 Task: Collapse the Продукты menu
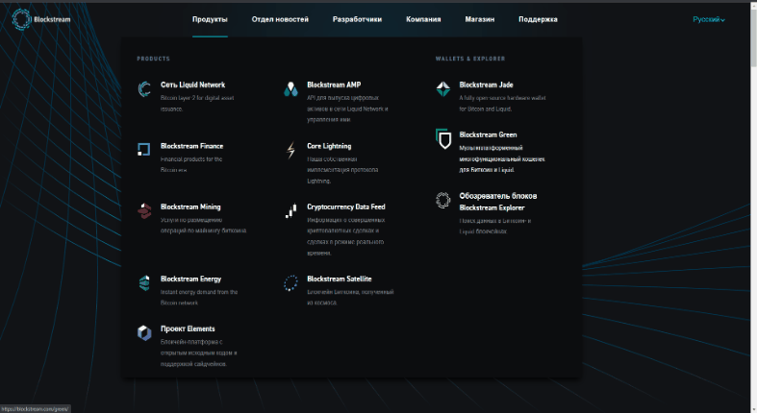coord(210,19)
